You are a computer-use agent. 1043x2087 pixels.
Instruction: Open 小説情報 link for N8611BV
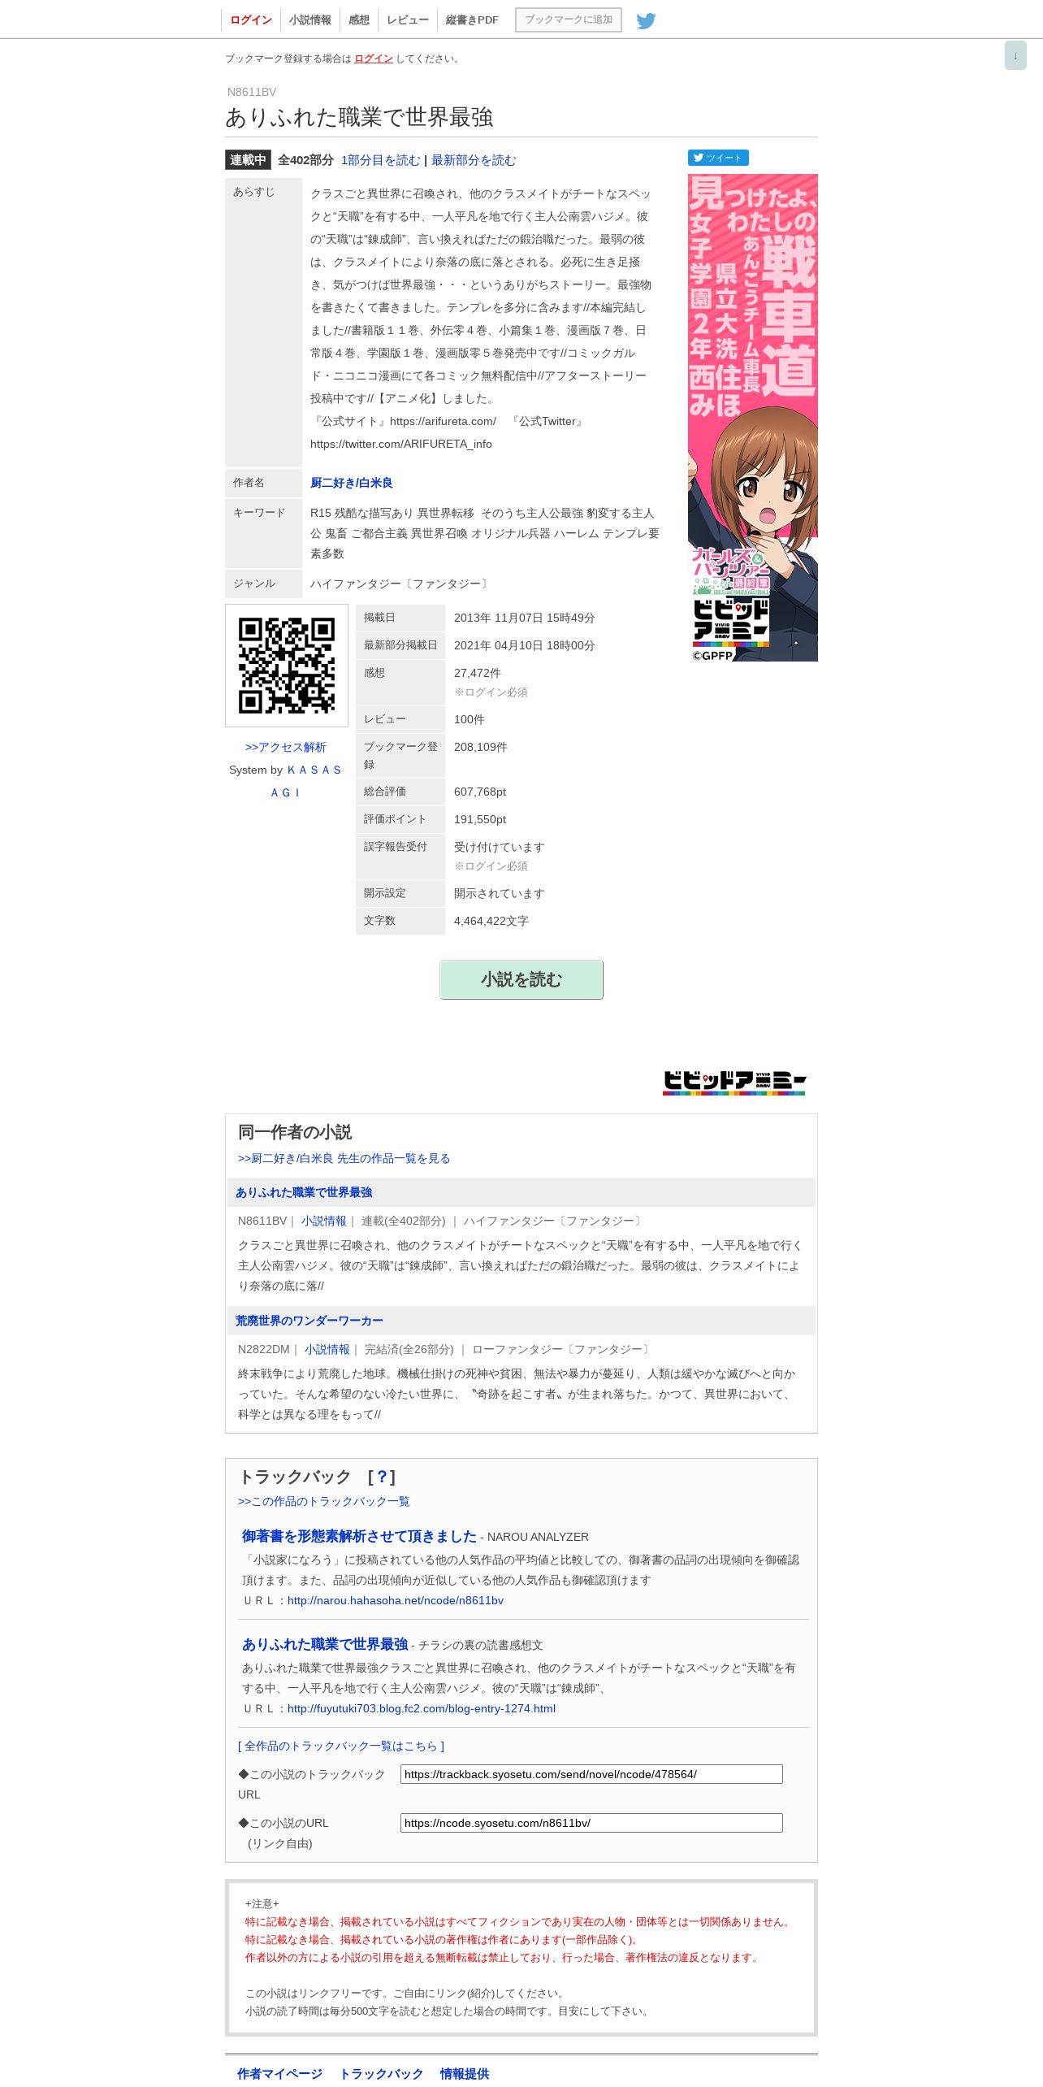coord(324,1221)
